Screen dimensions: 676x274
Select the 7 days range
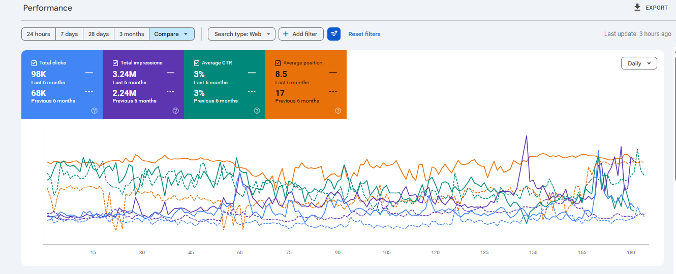[x=69, y=34]
